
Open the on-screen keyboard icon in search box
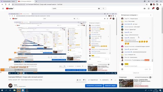coord(99,8)
